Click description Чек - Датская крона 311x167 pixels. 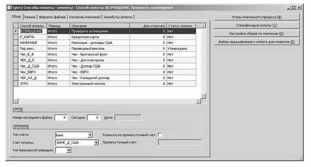tap(100, 60)
